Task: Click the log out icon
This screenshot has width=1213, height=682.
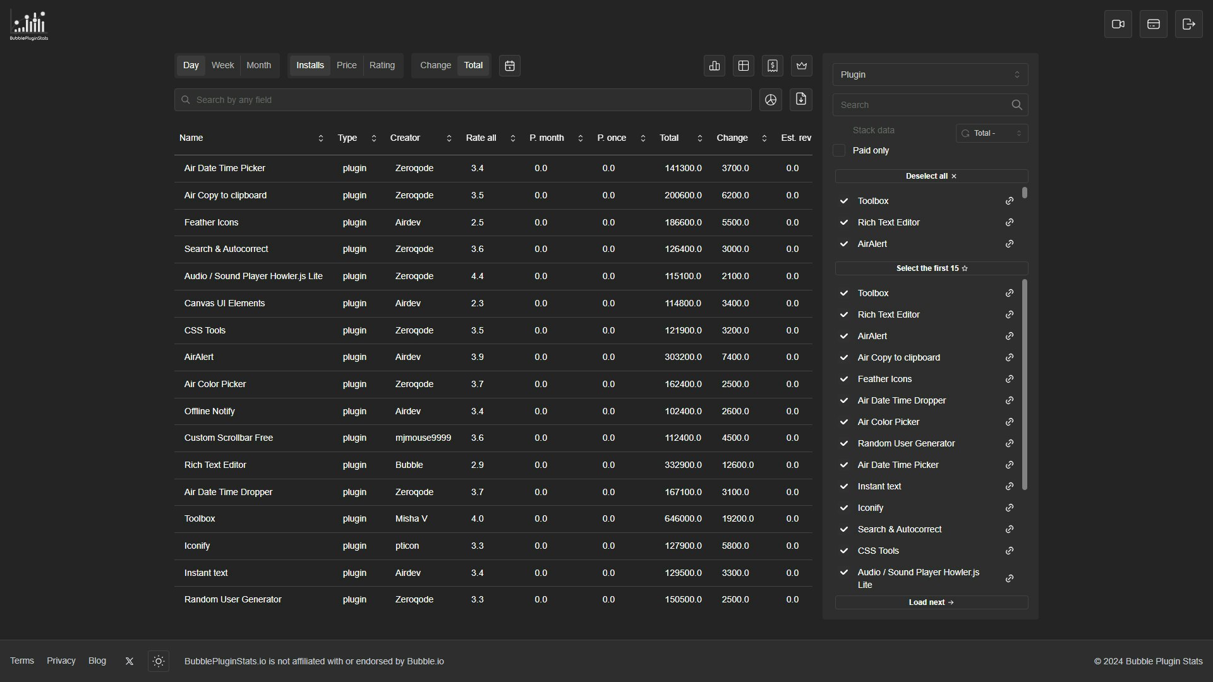Action: pyautogui.click(x=1189, y=24)
